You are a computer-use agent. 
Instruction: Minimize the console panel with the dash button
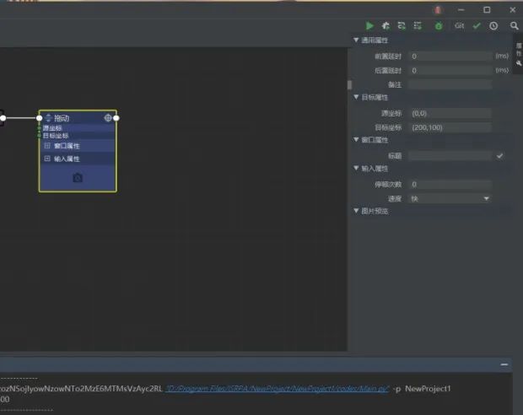(504, 364)
